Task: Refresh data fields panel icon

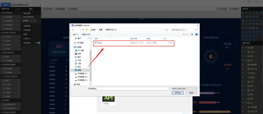Action: (x=19, y=9)
